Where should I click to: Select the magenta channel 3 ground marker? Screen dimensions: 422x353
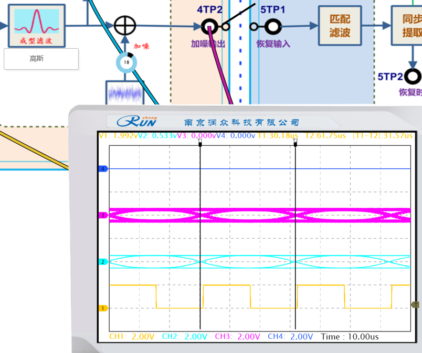tap(103, 215)
